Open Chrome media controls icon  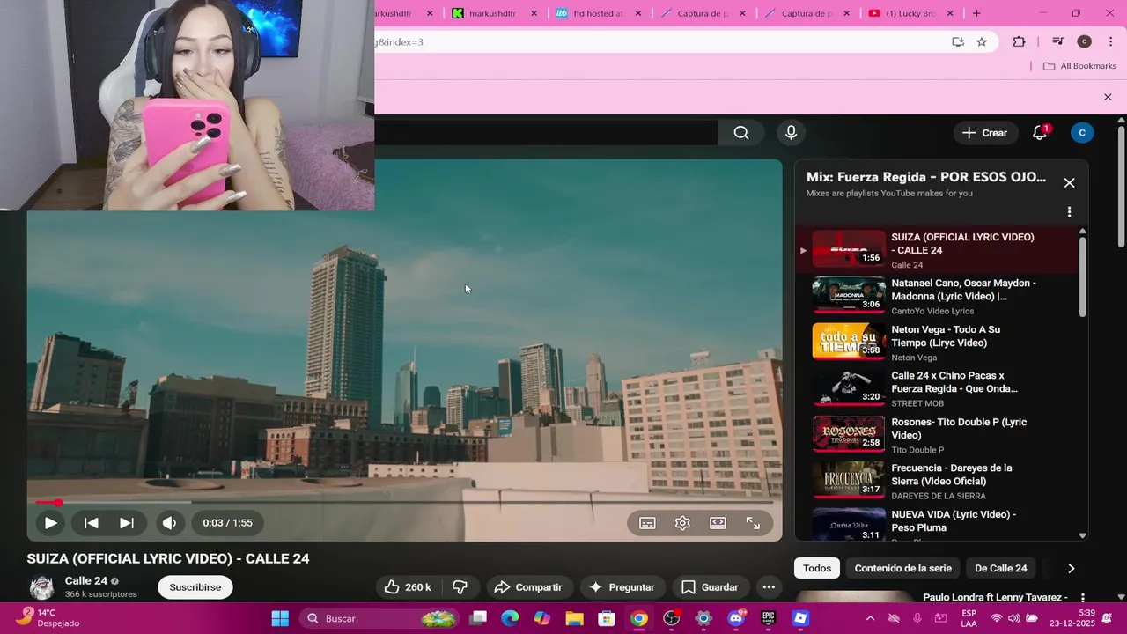pyautogui.click(x=1058, y=42)
